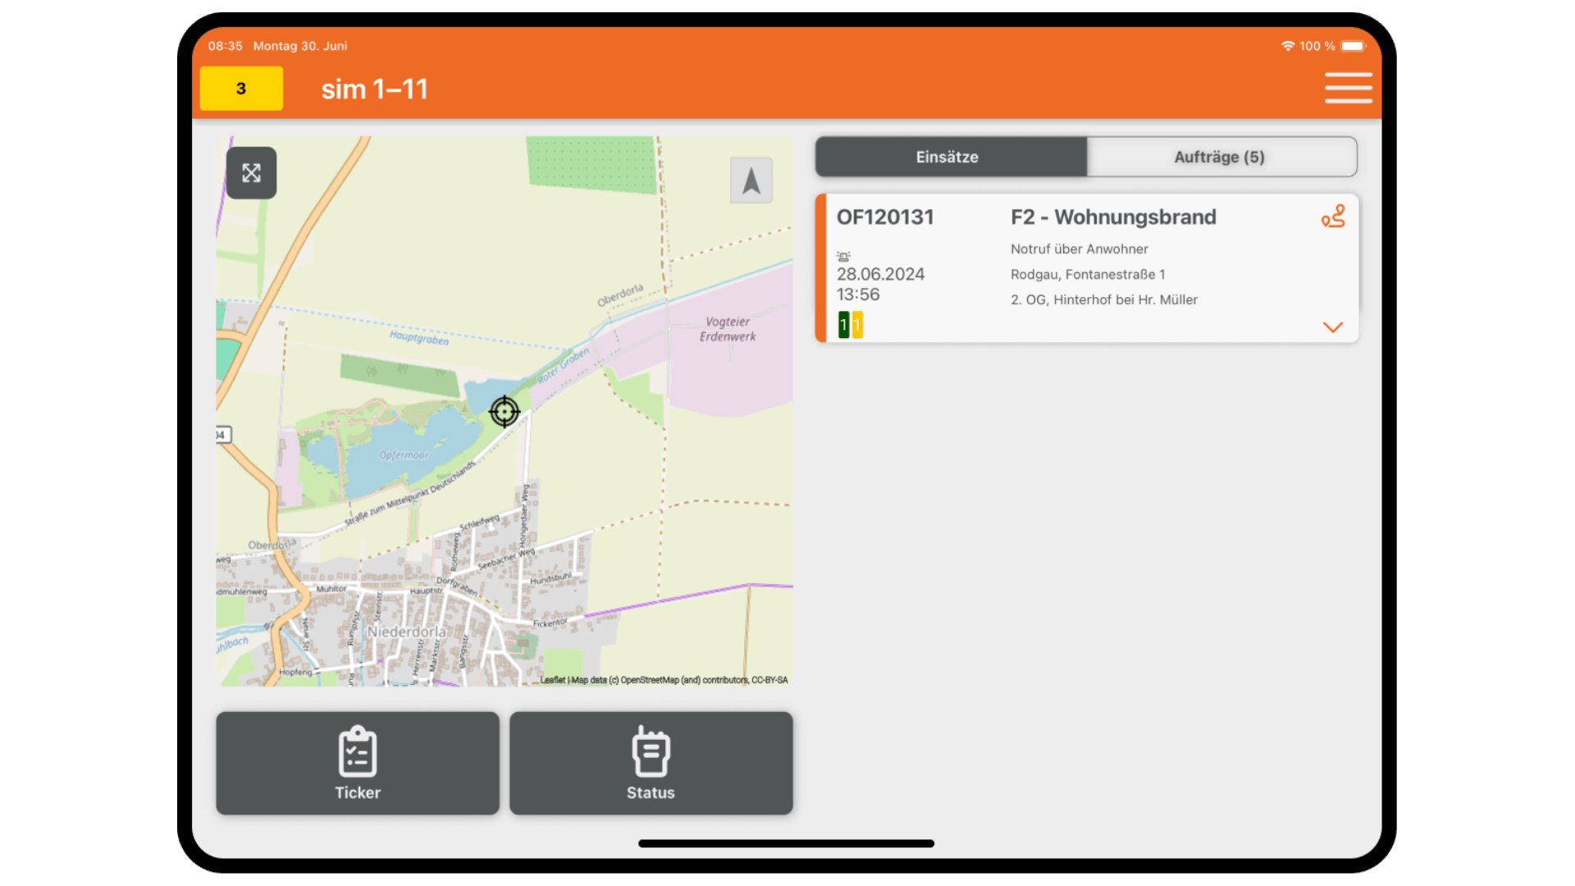Click the title sim 1–11

(x=374, y=89)
